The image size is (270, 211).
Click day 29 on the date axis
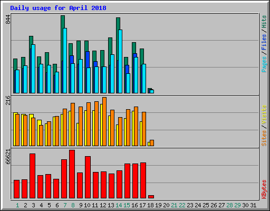tap(237, 205)
